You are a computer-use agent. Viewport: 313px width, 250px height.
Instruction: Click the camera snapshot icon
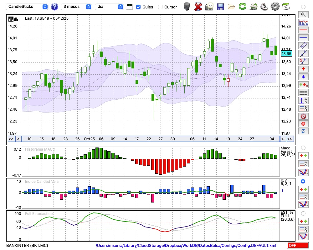[209, 6]
